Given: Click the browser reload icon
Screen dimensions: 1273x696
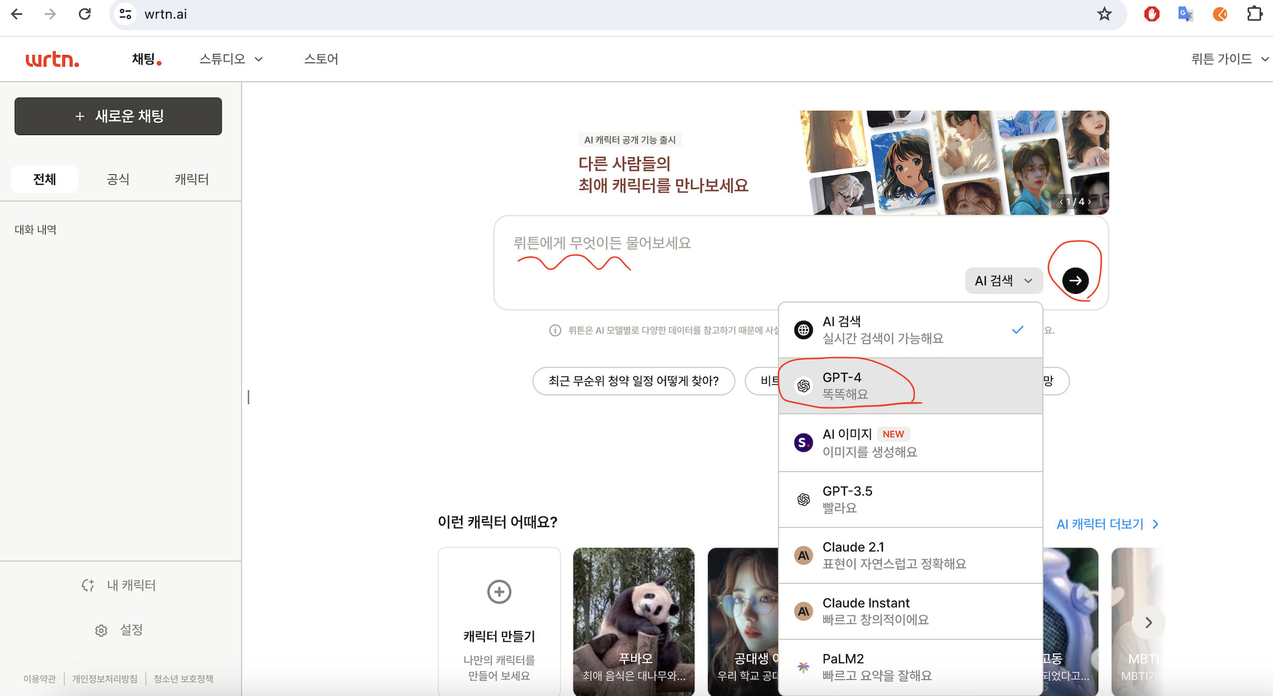Looking at the screenshot, I should tap(85, 14).
